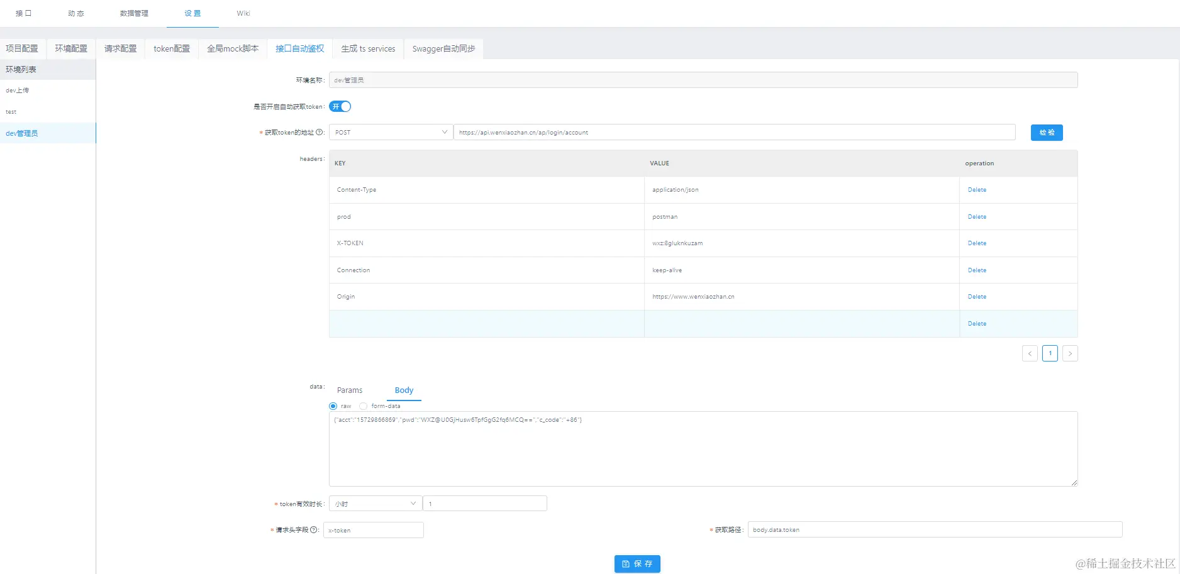Screen dimensions: 1180x574
Task: Focus the token有效时长 number input
Action: 485,504
